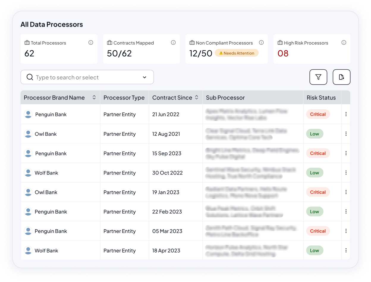Open the three-dot menu for the 15 Sep 2023 row
Image resolution: width=371 pixels, height=282 pixels.
click(x=346, y=153)
